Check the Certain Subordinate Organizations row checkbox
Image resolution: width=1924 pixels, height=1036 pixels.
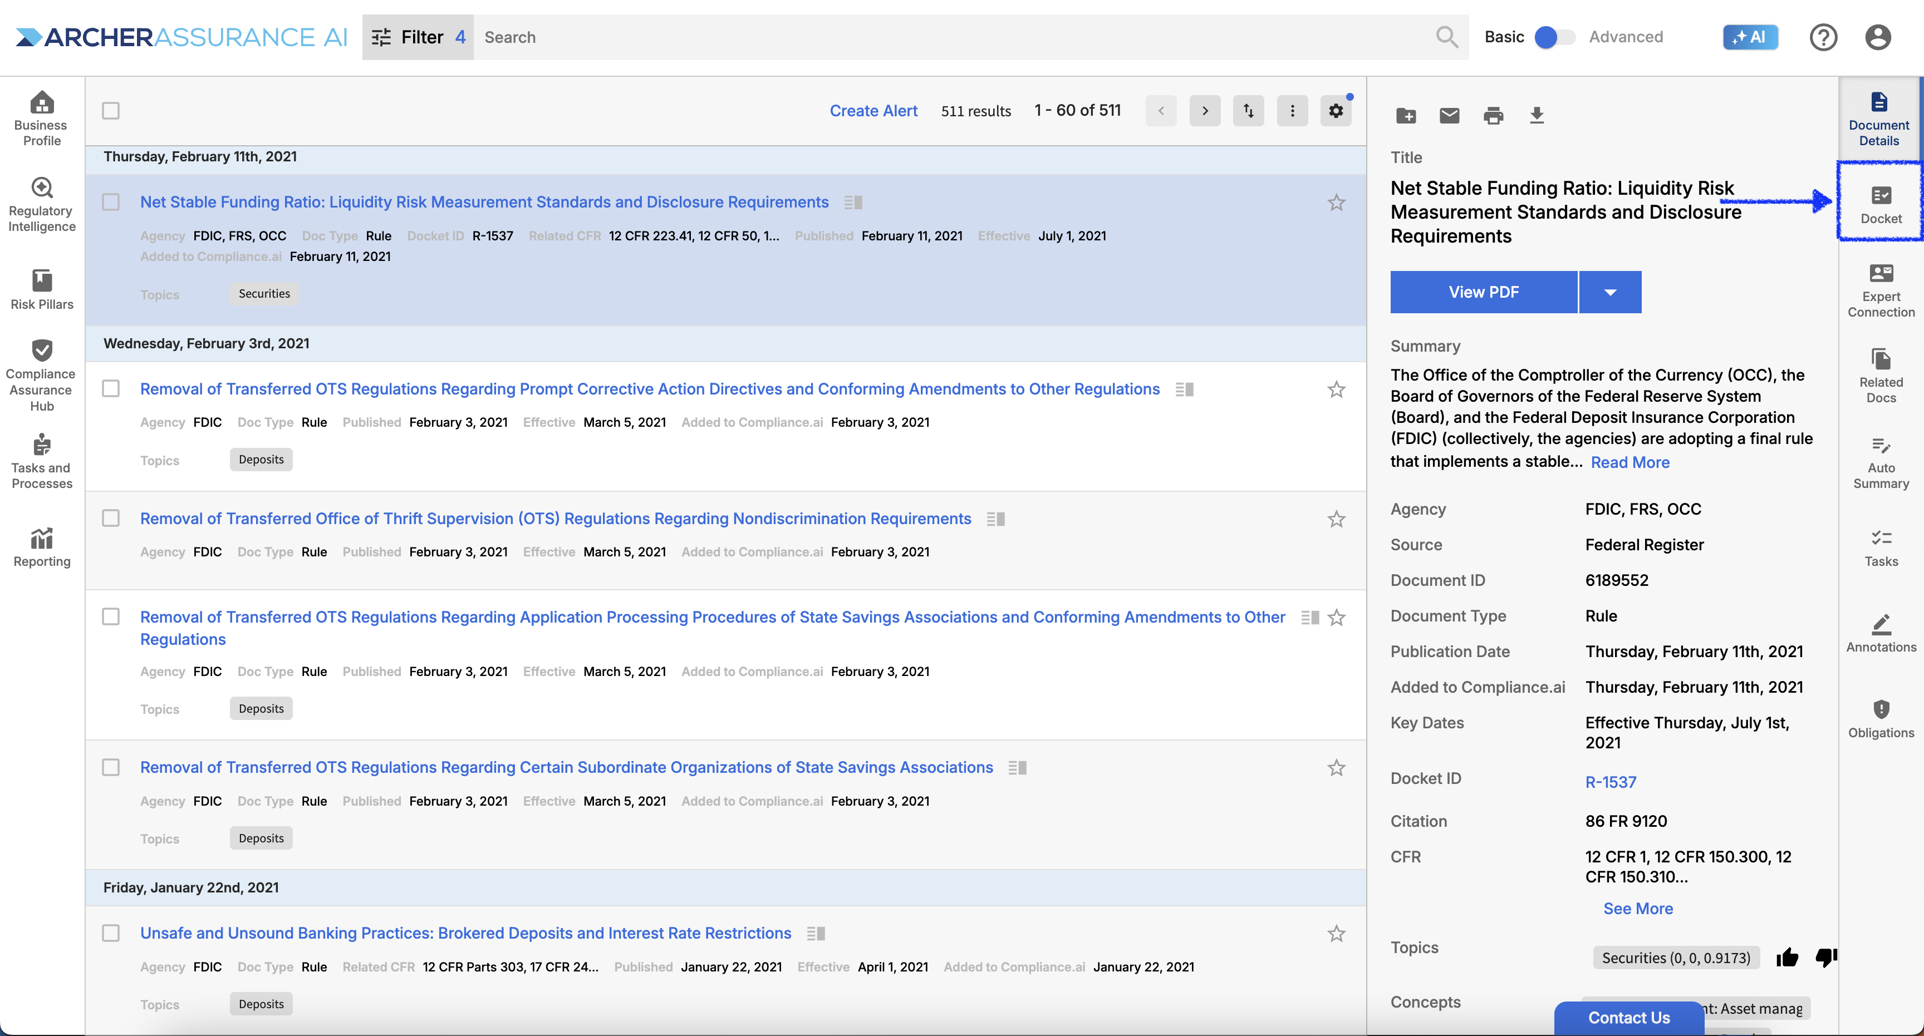click(111, 767)
